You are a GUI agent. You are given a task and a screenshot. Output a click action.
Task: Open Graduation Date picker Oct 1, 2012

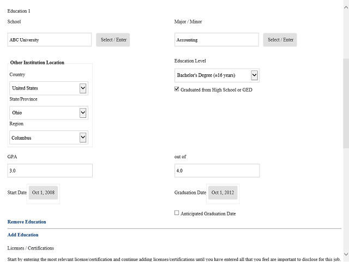click(223, 193)
